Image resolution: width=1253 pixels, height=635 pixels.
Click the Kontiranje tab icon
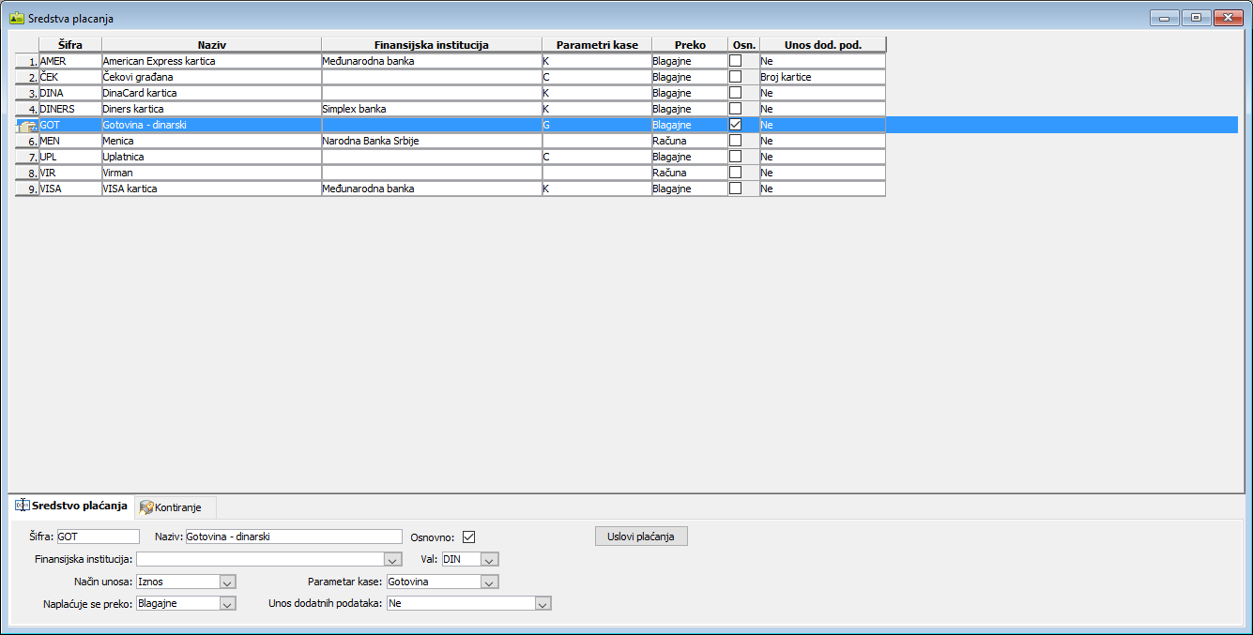tap(146, 507)
